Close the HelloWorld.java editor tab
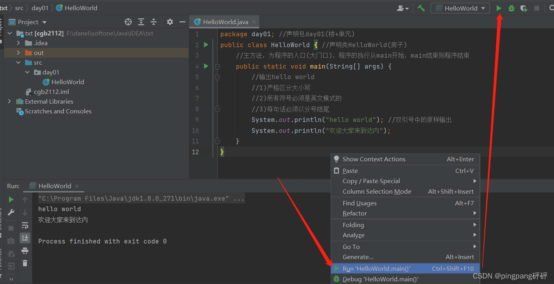This screenshot has width=554, height=284. click(x=254, y=22)
